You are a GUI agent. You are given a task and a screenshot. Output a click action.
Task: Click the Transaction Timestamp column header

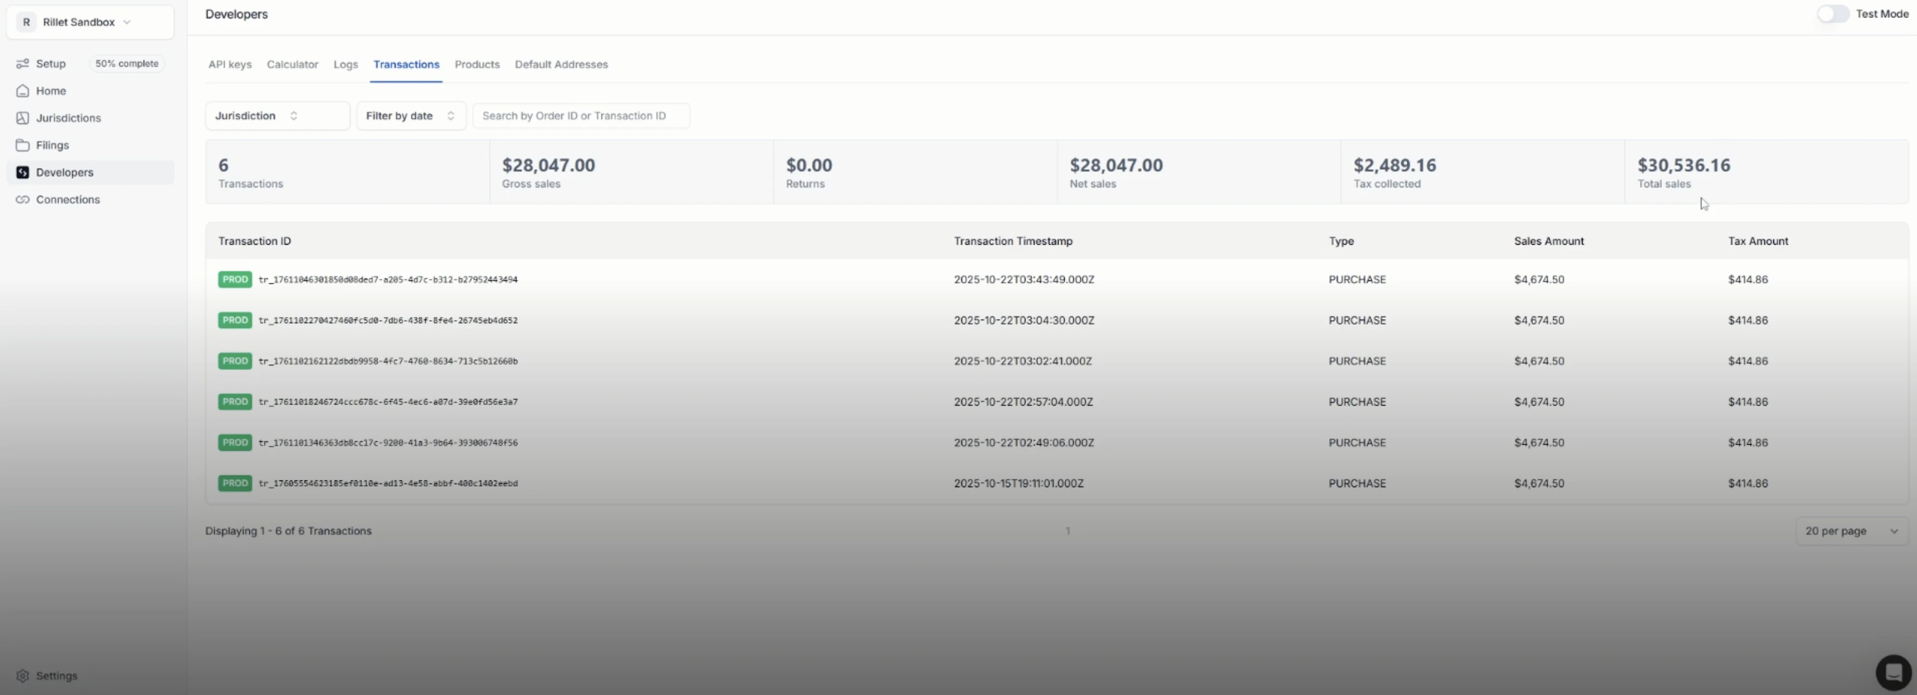pyautogui.click(x=1013, y=241)
